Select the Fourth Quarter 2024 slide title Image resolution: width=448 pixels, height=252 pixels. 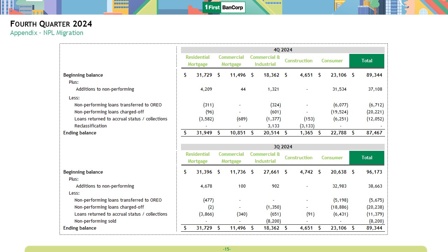click(x=51, y=24)
